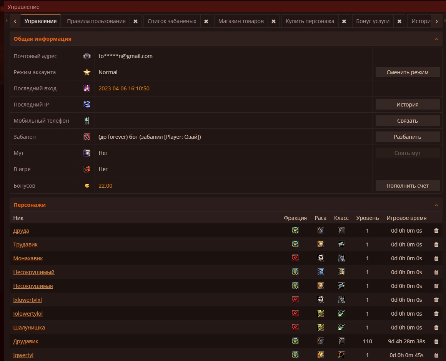Switch to the Список забаненых tab
This screenshot has height=361, width=446.
(172, 21)
